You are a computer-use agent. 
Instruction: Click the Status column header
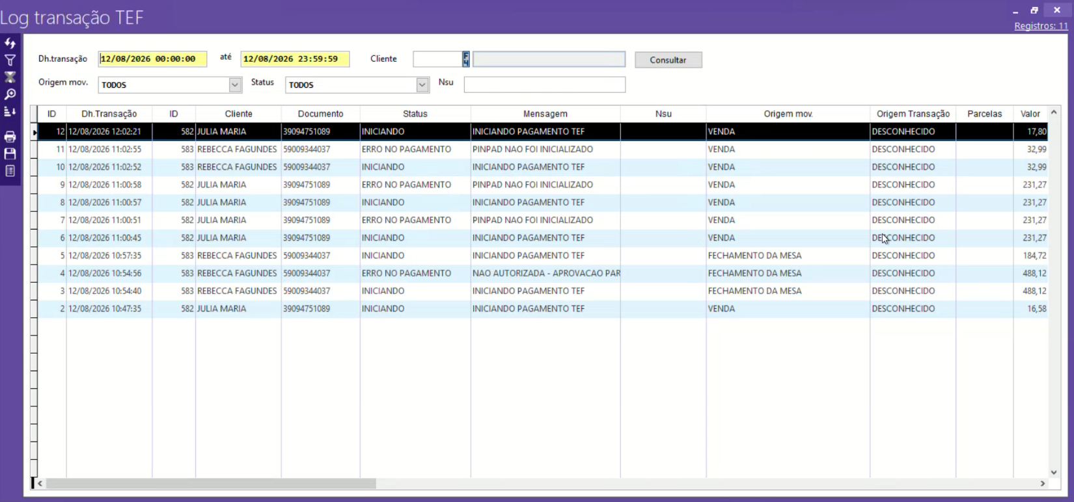pos(415,114)
